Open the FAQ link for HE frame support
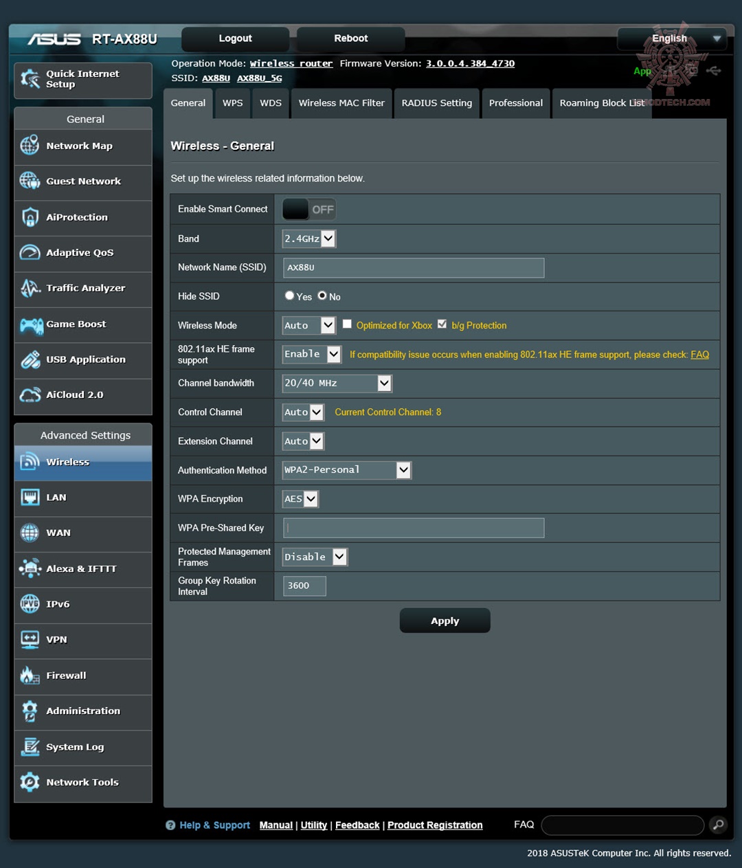742x868 pixels. coord(699,355)
